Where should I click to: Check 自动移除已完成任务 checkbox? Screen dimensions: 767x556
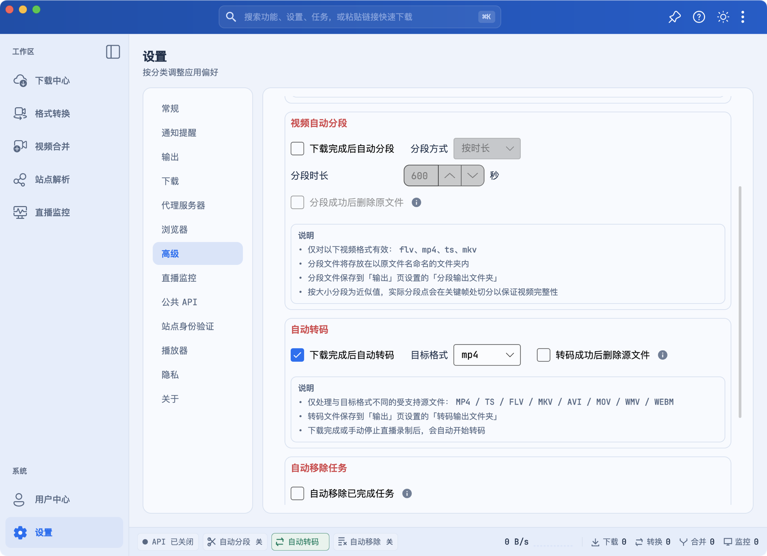point(297,493)
